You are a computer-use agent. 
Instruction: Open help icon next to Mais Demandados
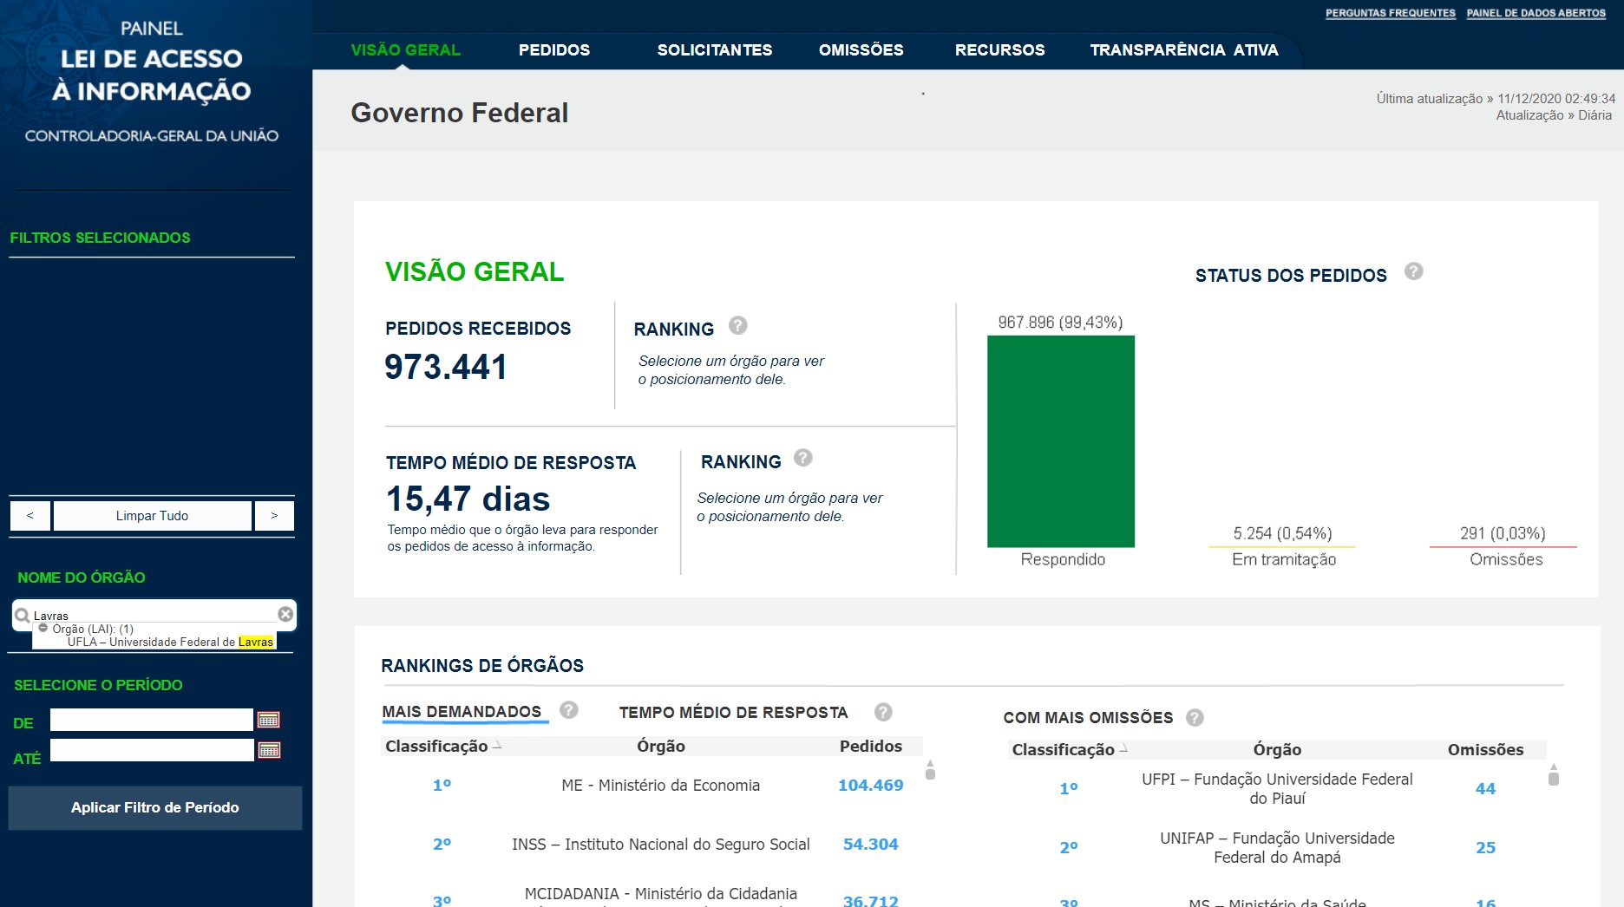568,710
